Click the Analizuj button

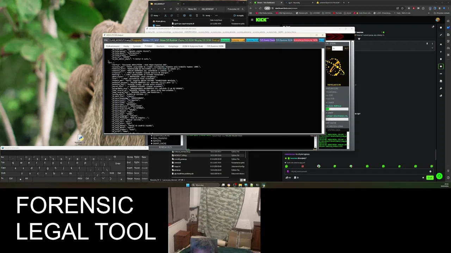pos(216,40)
